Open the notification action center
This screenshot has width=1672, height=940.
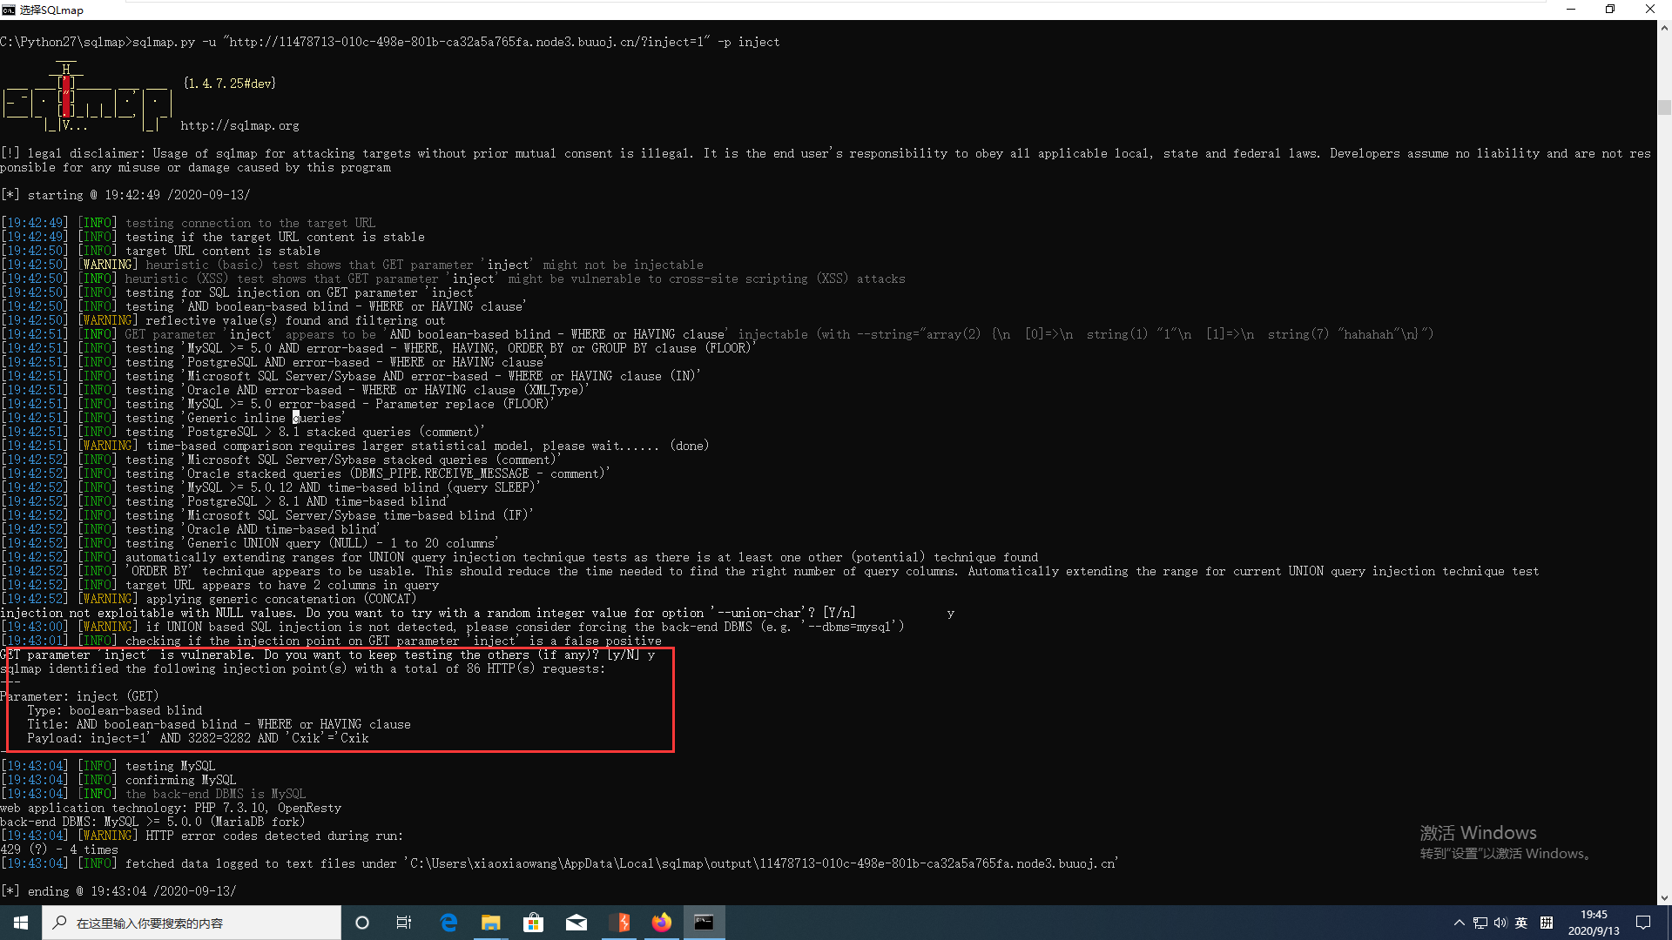1643,923
